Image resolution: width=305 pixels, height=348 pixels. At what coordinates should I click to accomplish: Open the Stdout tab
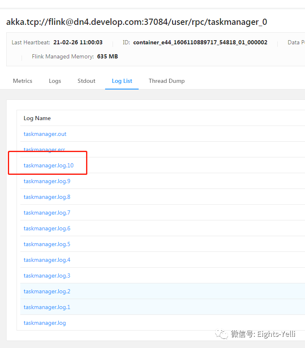(x=86, y=81)
